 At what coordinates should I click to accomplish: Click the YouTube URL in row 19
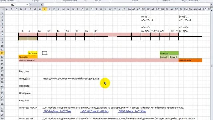point(71,79)
